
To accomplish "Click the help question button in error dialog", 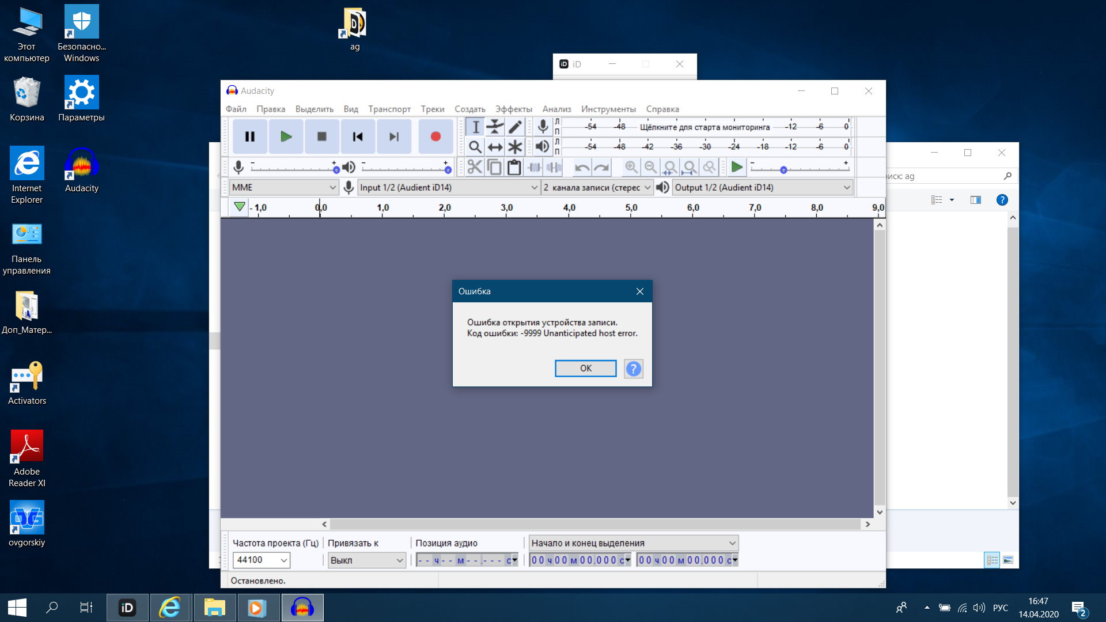I will pyautogui.click(x=633, y=368).
